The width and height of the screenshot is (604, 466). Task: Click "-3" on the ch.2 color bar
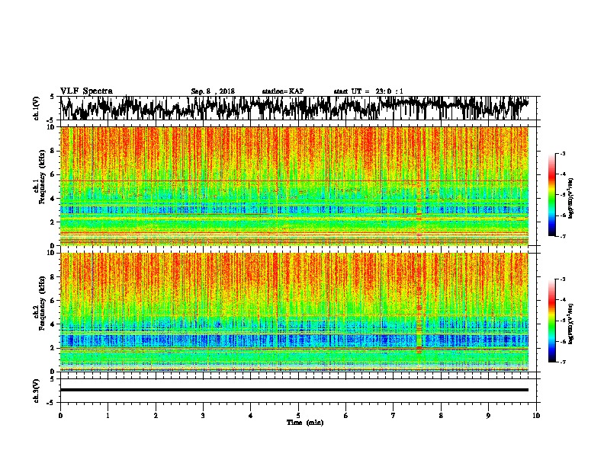tap(562, 279)
